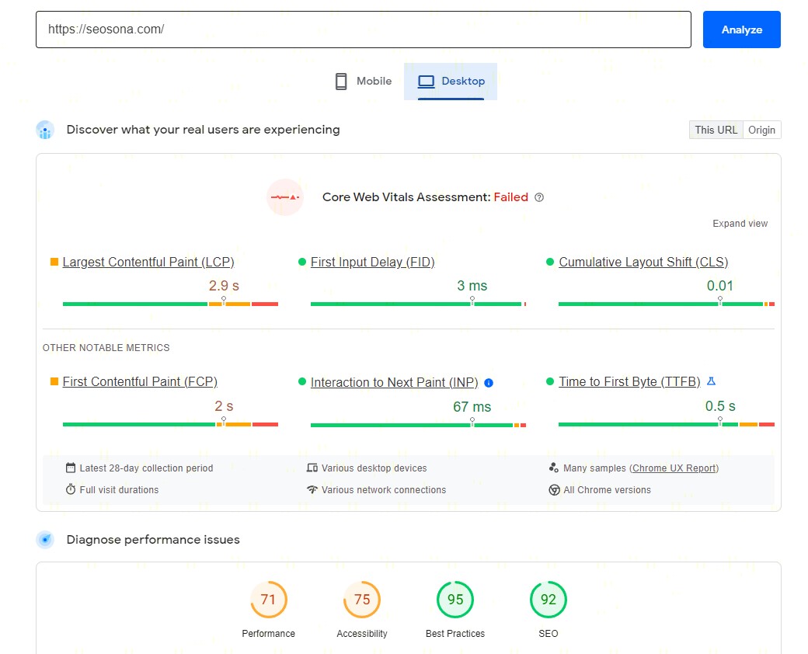Open Largest Contentful Paint (LCP) link
Screen dimensions: 808x654
pyautogui.click(x=148, y=262)
